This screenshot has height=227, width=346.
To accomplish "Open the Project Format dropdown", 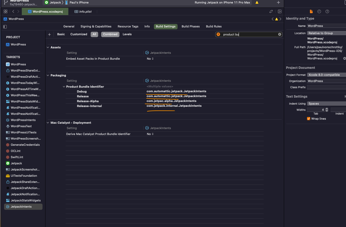I will pos(326,75).
